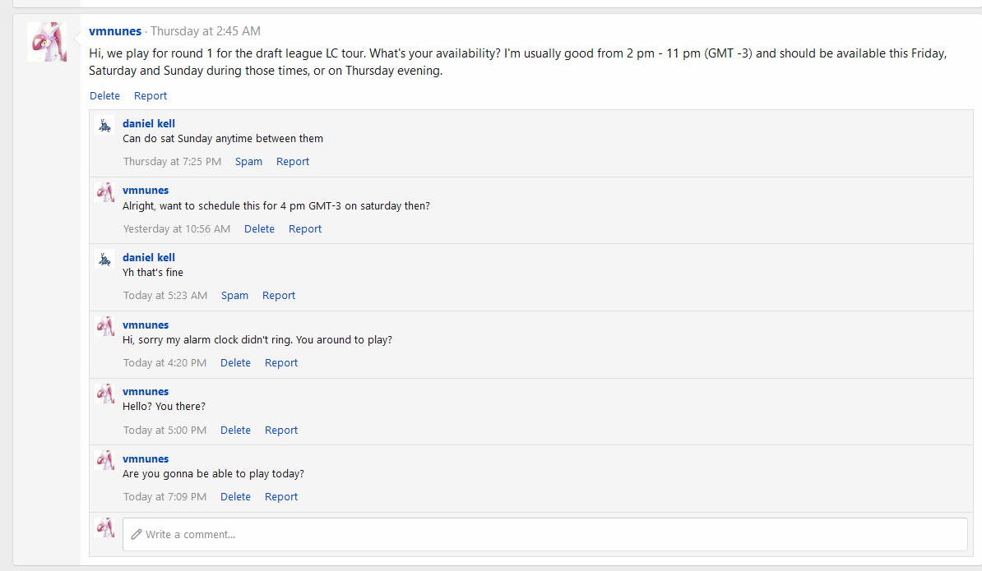Click the Write a comment input field

pos(544,534)
